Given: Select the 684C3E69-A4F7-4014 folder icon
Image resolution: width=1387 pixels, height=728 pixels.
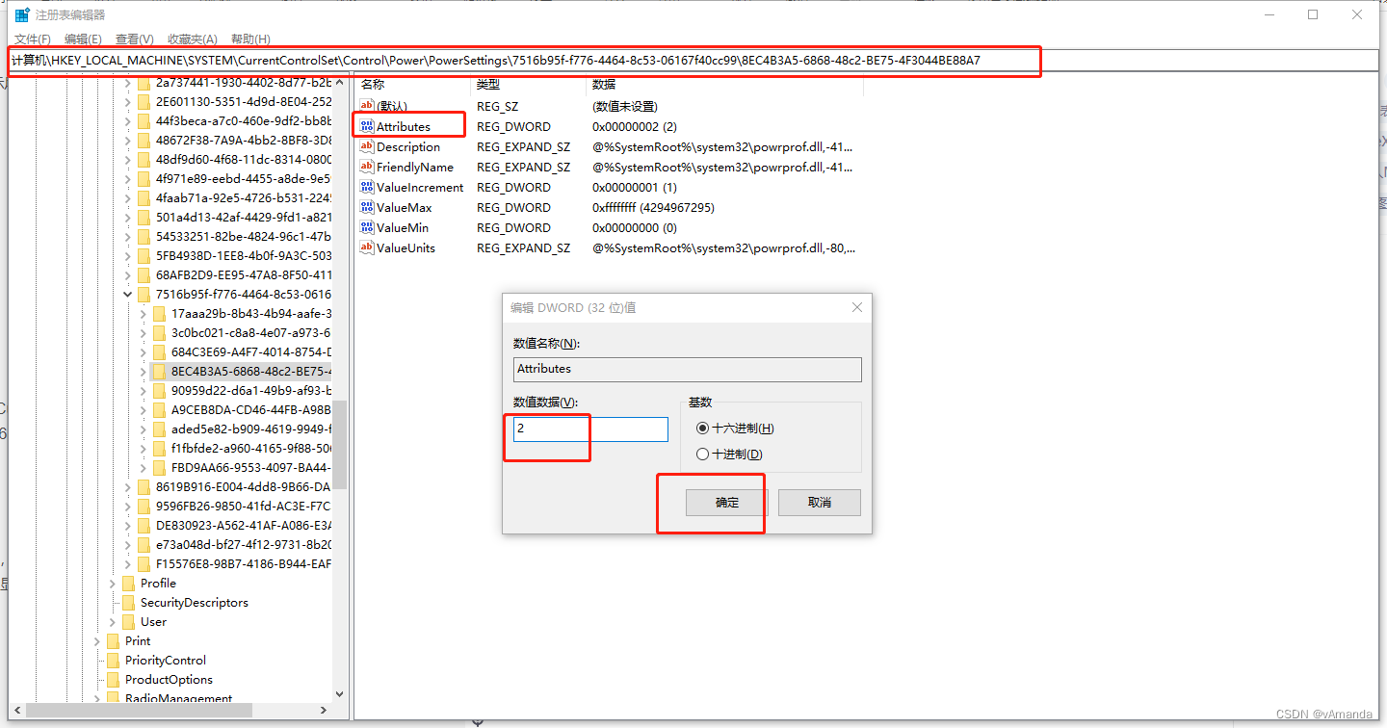Looking at the screenshot, I should 160,351.
